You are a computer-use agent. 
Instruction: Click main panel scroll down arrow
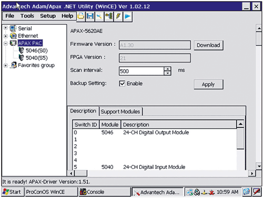point(259,166)
